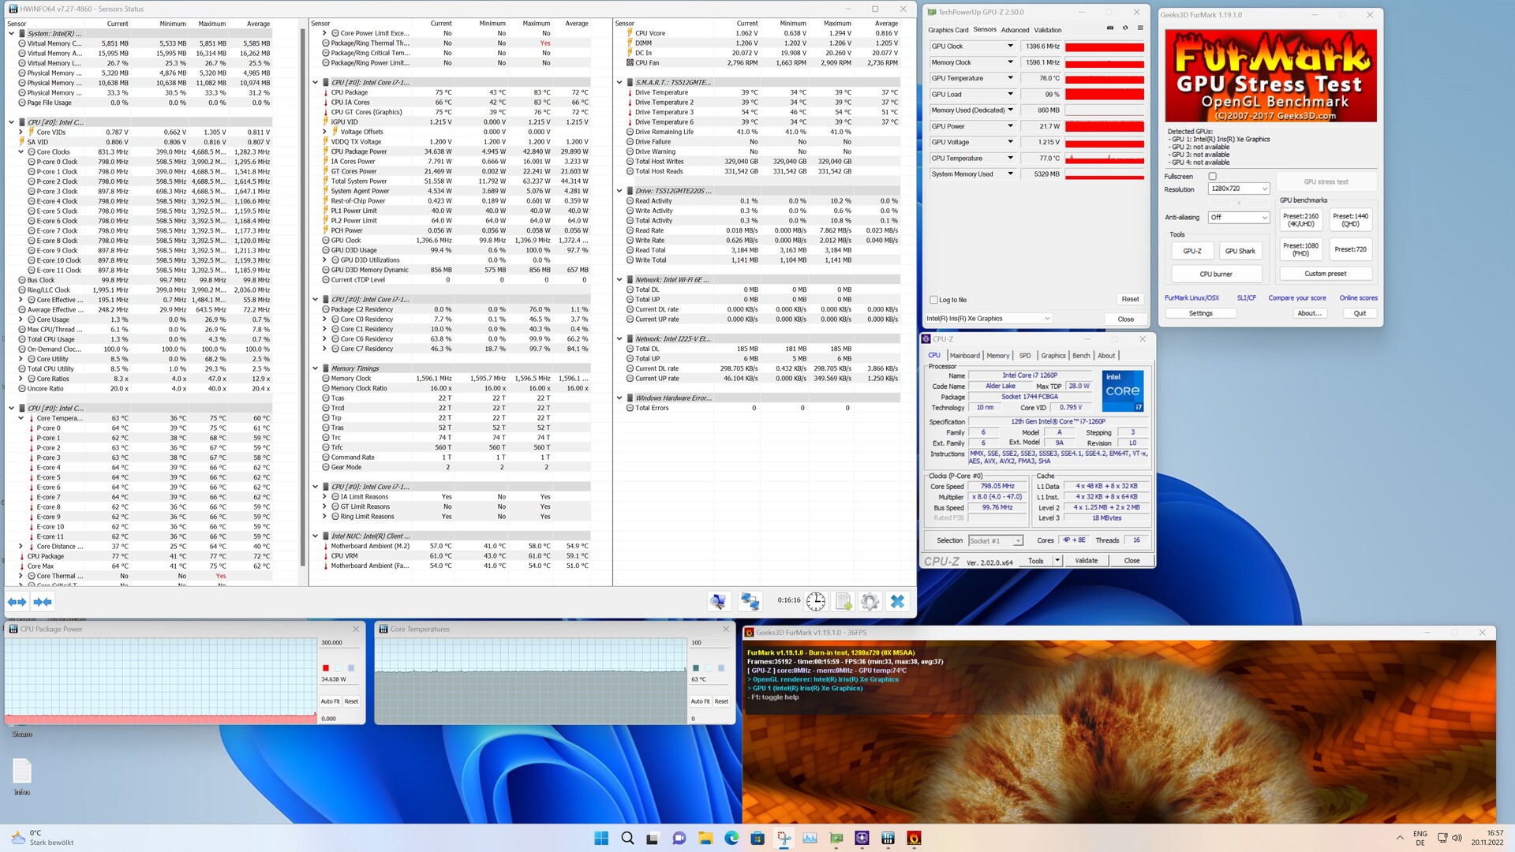1515x852 pixels.
Task: Toggle GPU-Z 'Log to file' checkbox
Action: tap(934, 300)
